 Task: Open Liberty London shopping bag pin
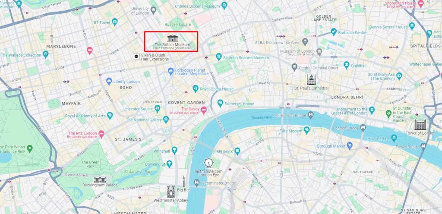click(109, 82)
